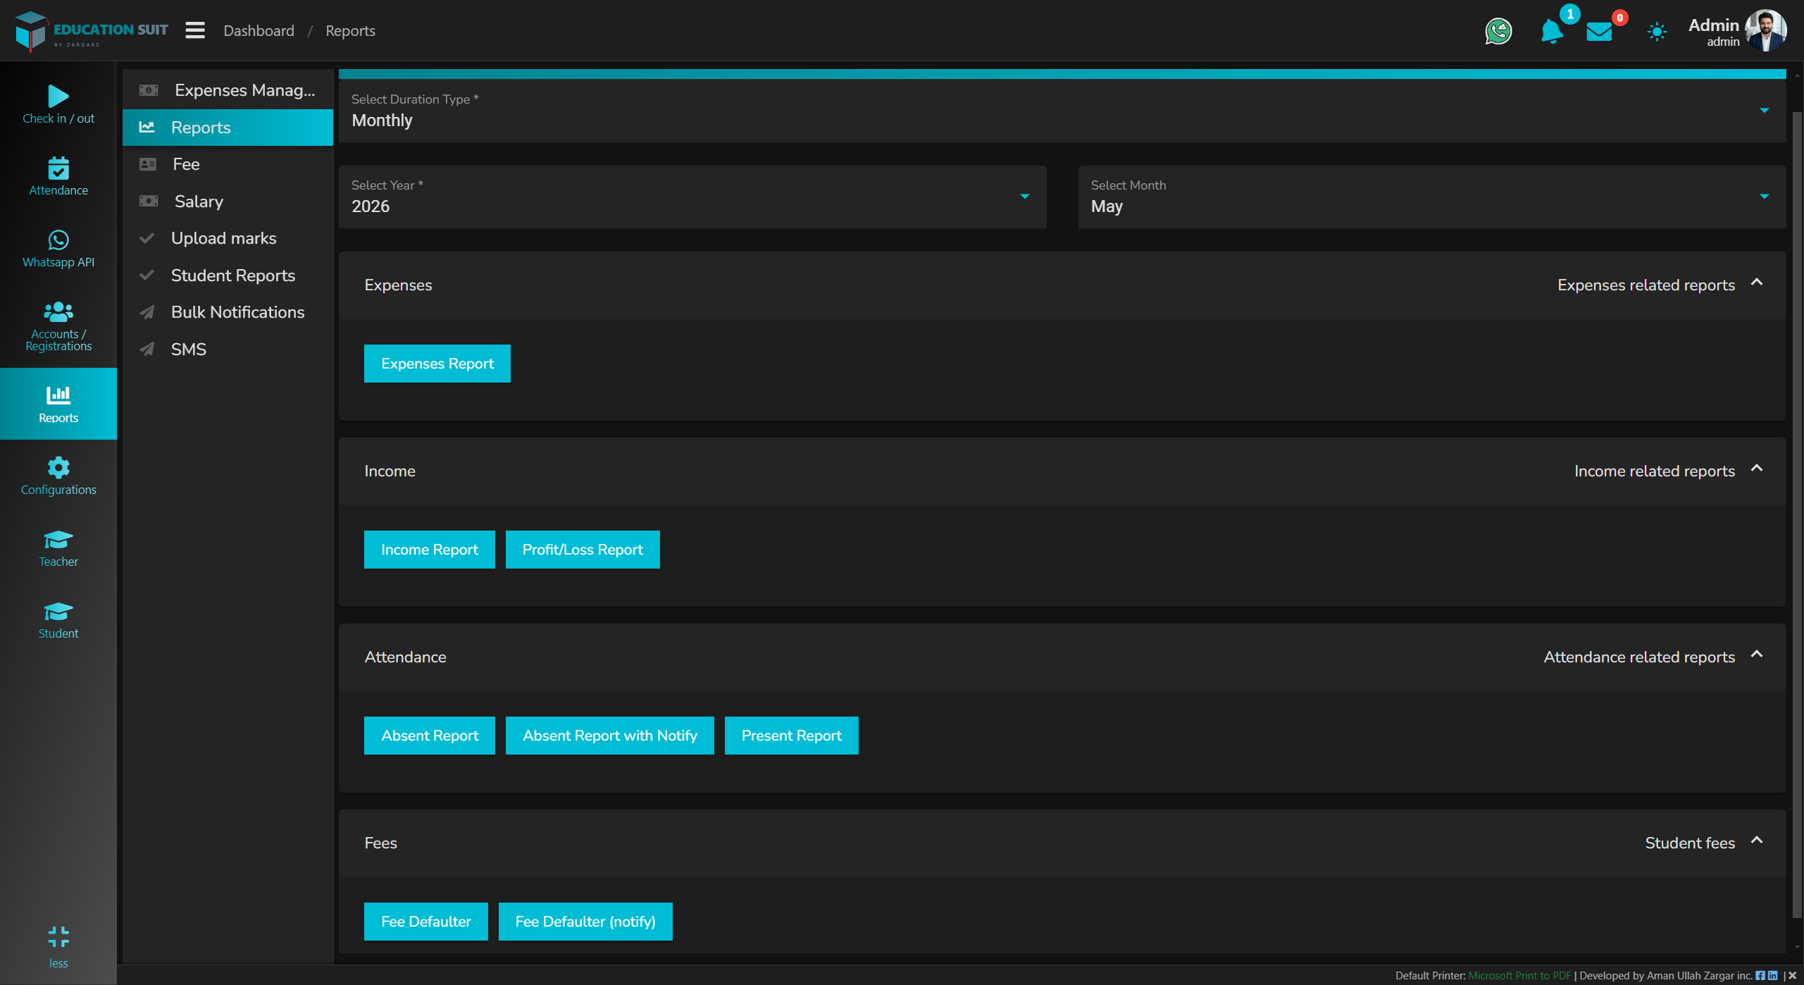Open the mail envelope inbox
This screenshot has width=1804, height=985.
[1599, 32]
